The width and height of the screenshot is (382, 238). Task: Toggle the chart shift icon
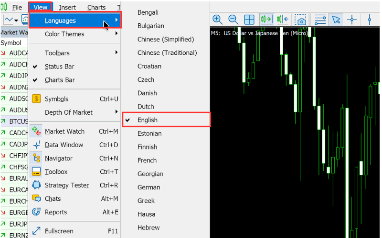click(x=283, y=19)
